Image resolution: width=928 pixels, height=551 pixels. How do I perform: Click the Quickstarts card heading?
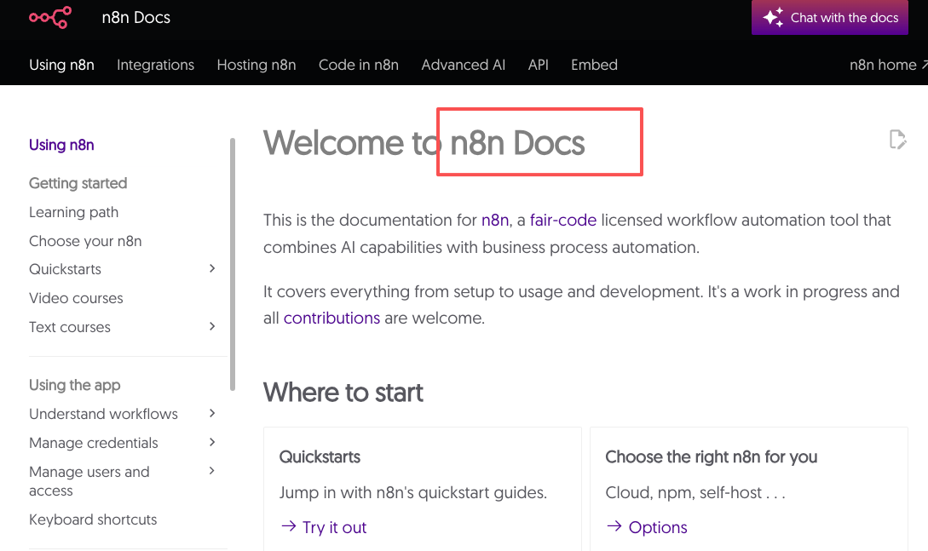320,457
